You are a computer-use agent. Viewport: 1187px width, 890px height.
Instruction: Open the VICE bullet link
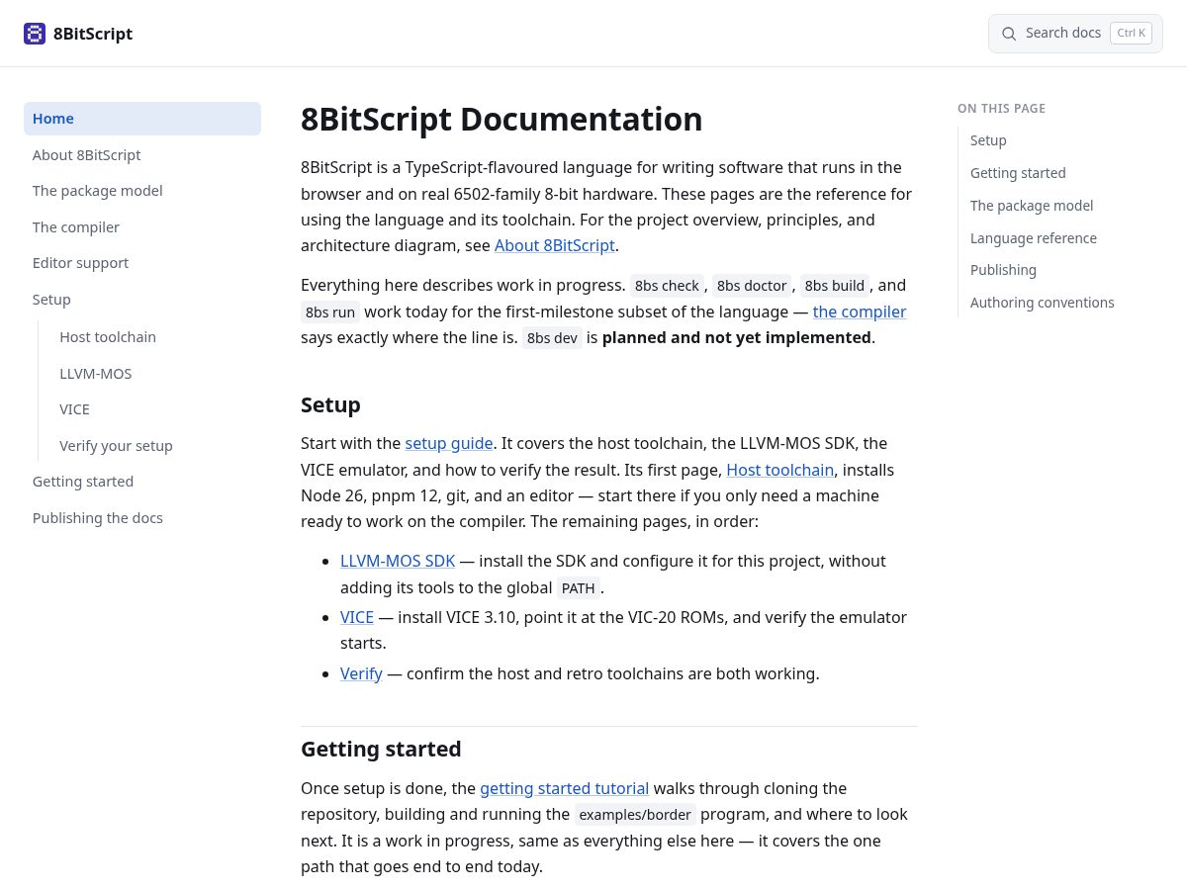click(357, 617)
